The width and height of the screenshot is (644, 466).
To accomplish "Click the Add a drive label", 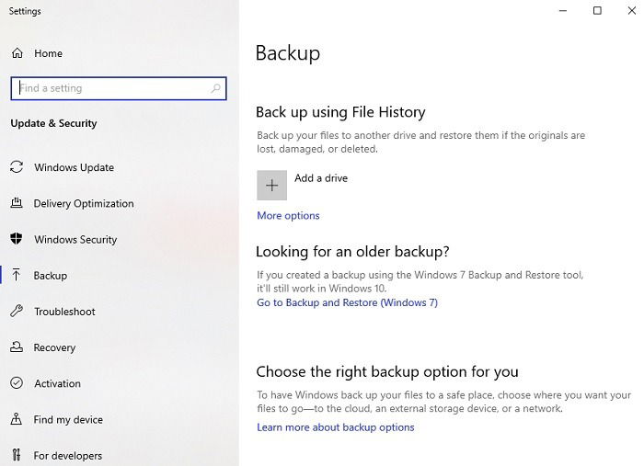I will (x=321, y=178).
